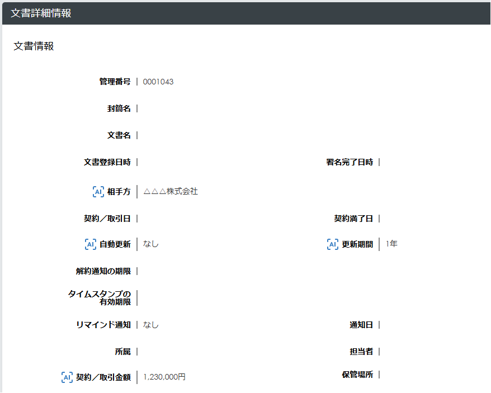Open the 管理番号 value 0001043
The width and height of the screenshot is (491, 393).
point(158,82)
